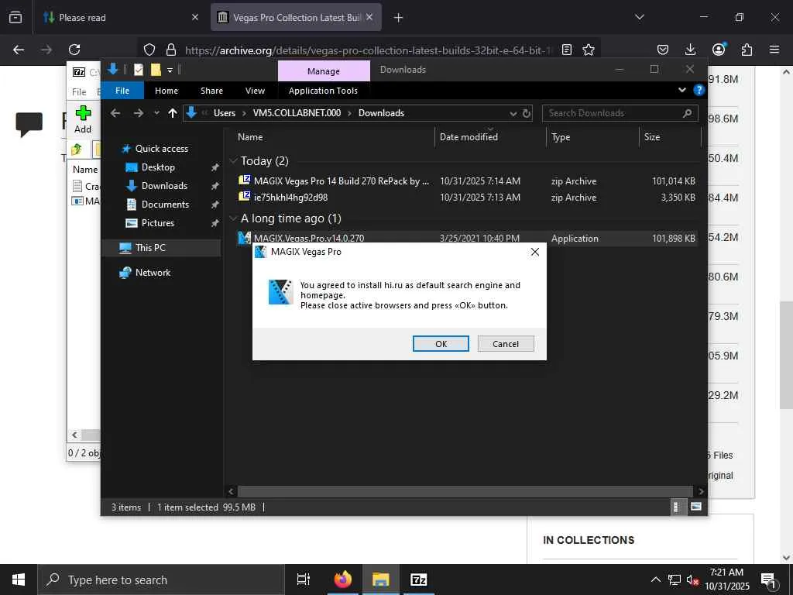This screenshot has width=793, height=595.
Task: Open the List all tabs dropdown in Firefox
Action: pyautogui.click(x=640, y=17)
